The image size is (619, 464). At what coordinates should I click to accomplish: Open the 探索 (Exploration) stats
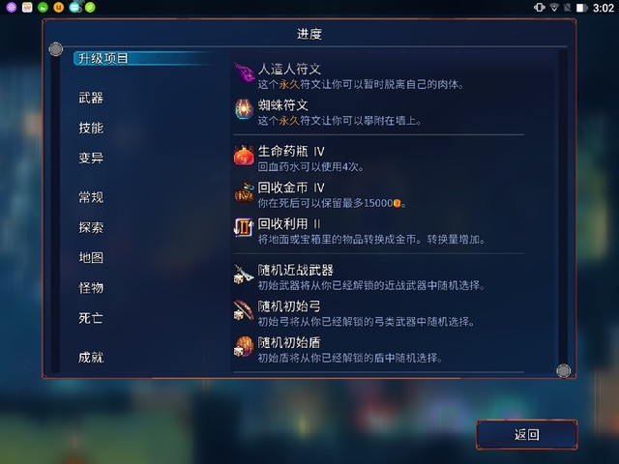[91, 227]
